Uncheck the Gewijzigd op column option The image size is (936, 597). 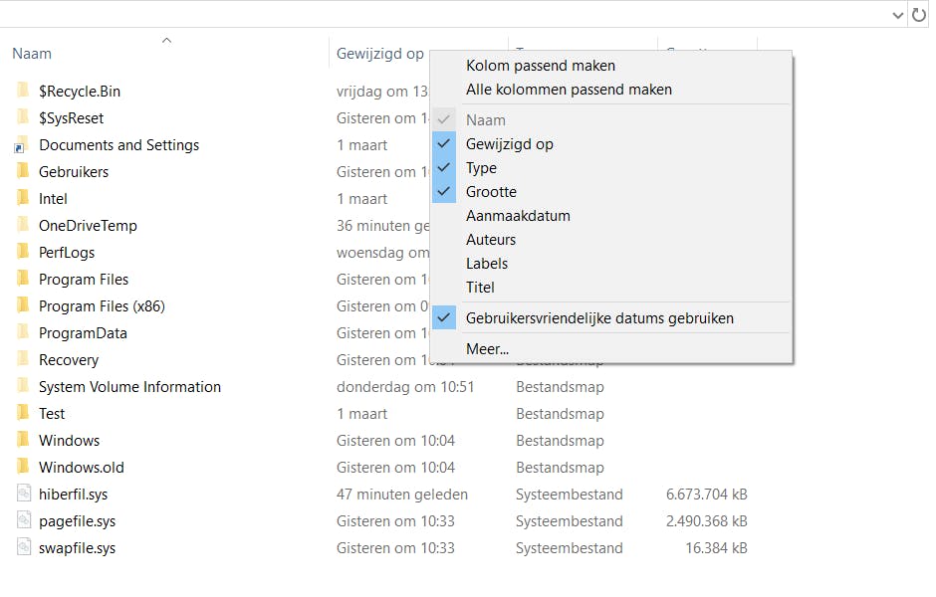tap(509, 144)
